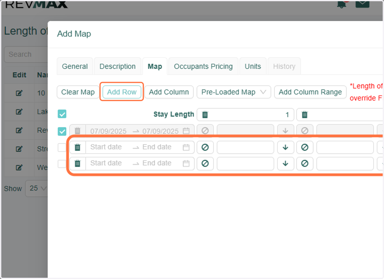Click first block icon in first empty row
Viewport: 384px width, 279px height.
(205, 147)
